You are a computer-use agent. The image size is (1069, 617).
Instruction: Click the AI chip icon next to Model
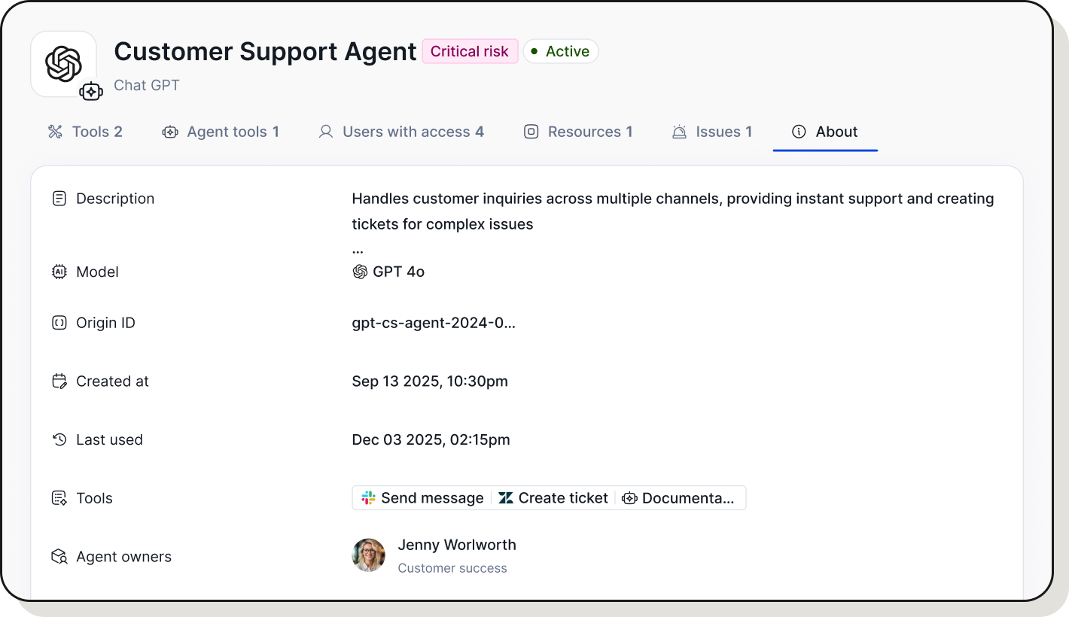pos(59,272)
